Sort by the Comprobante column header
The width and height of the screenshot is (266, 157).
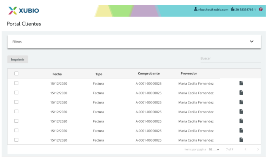click(149, 73)
